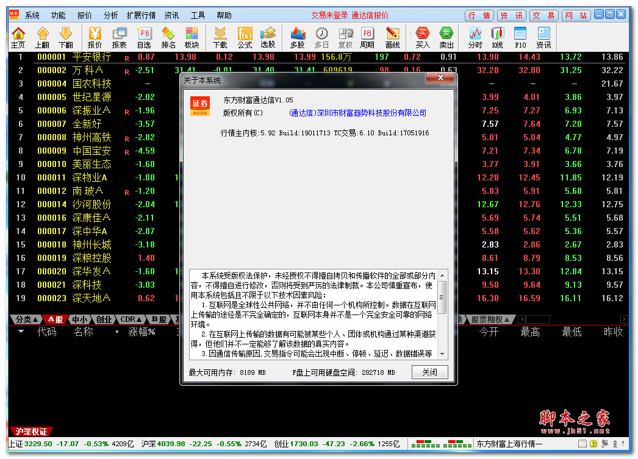638x459 pixels.
Task: Open the 资讯 menu in the menu bar
Action: click(172, 15)
